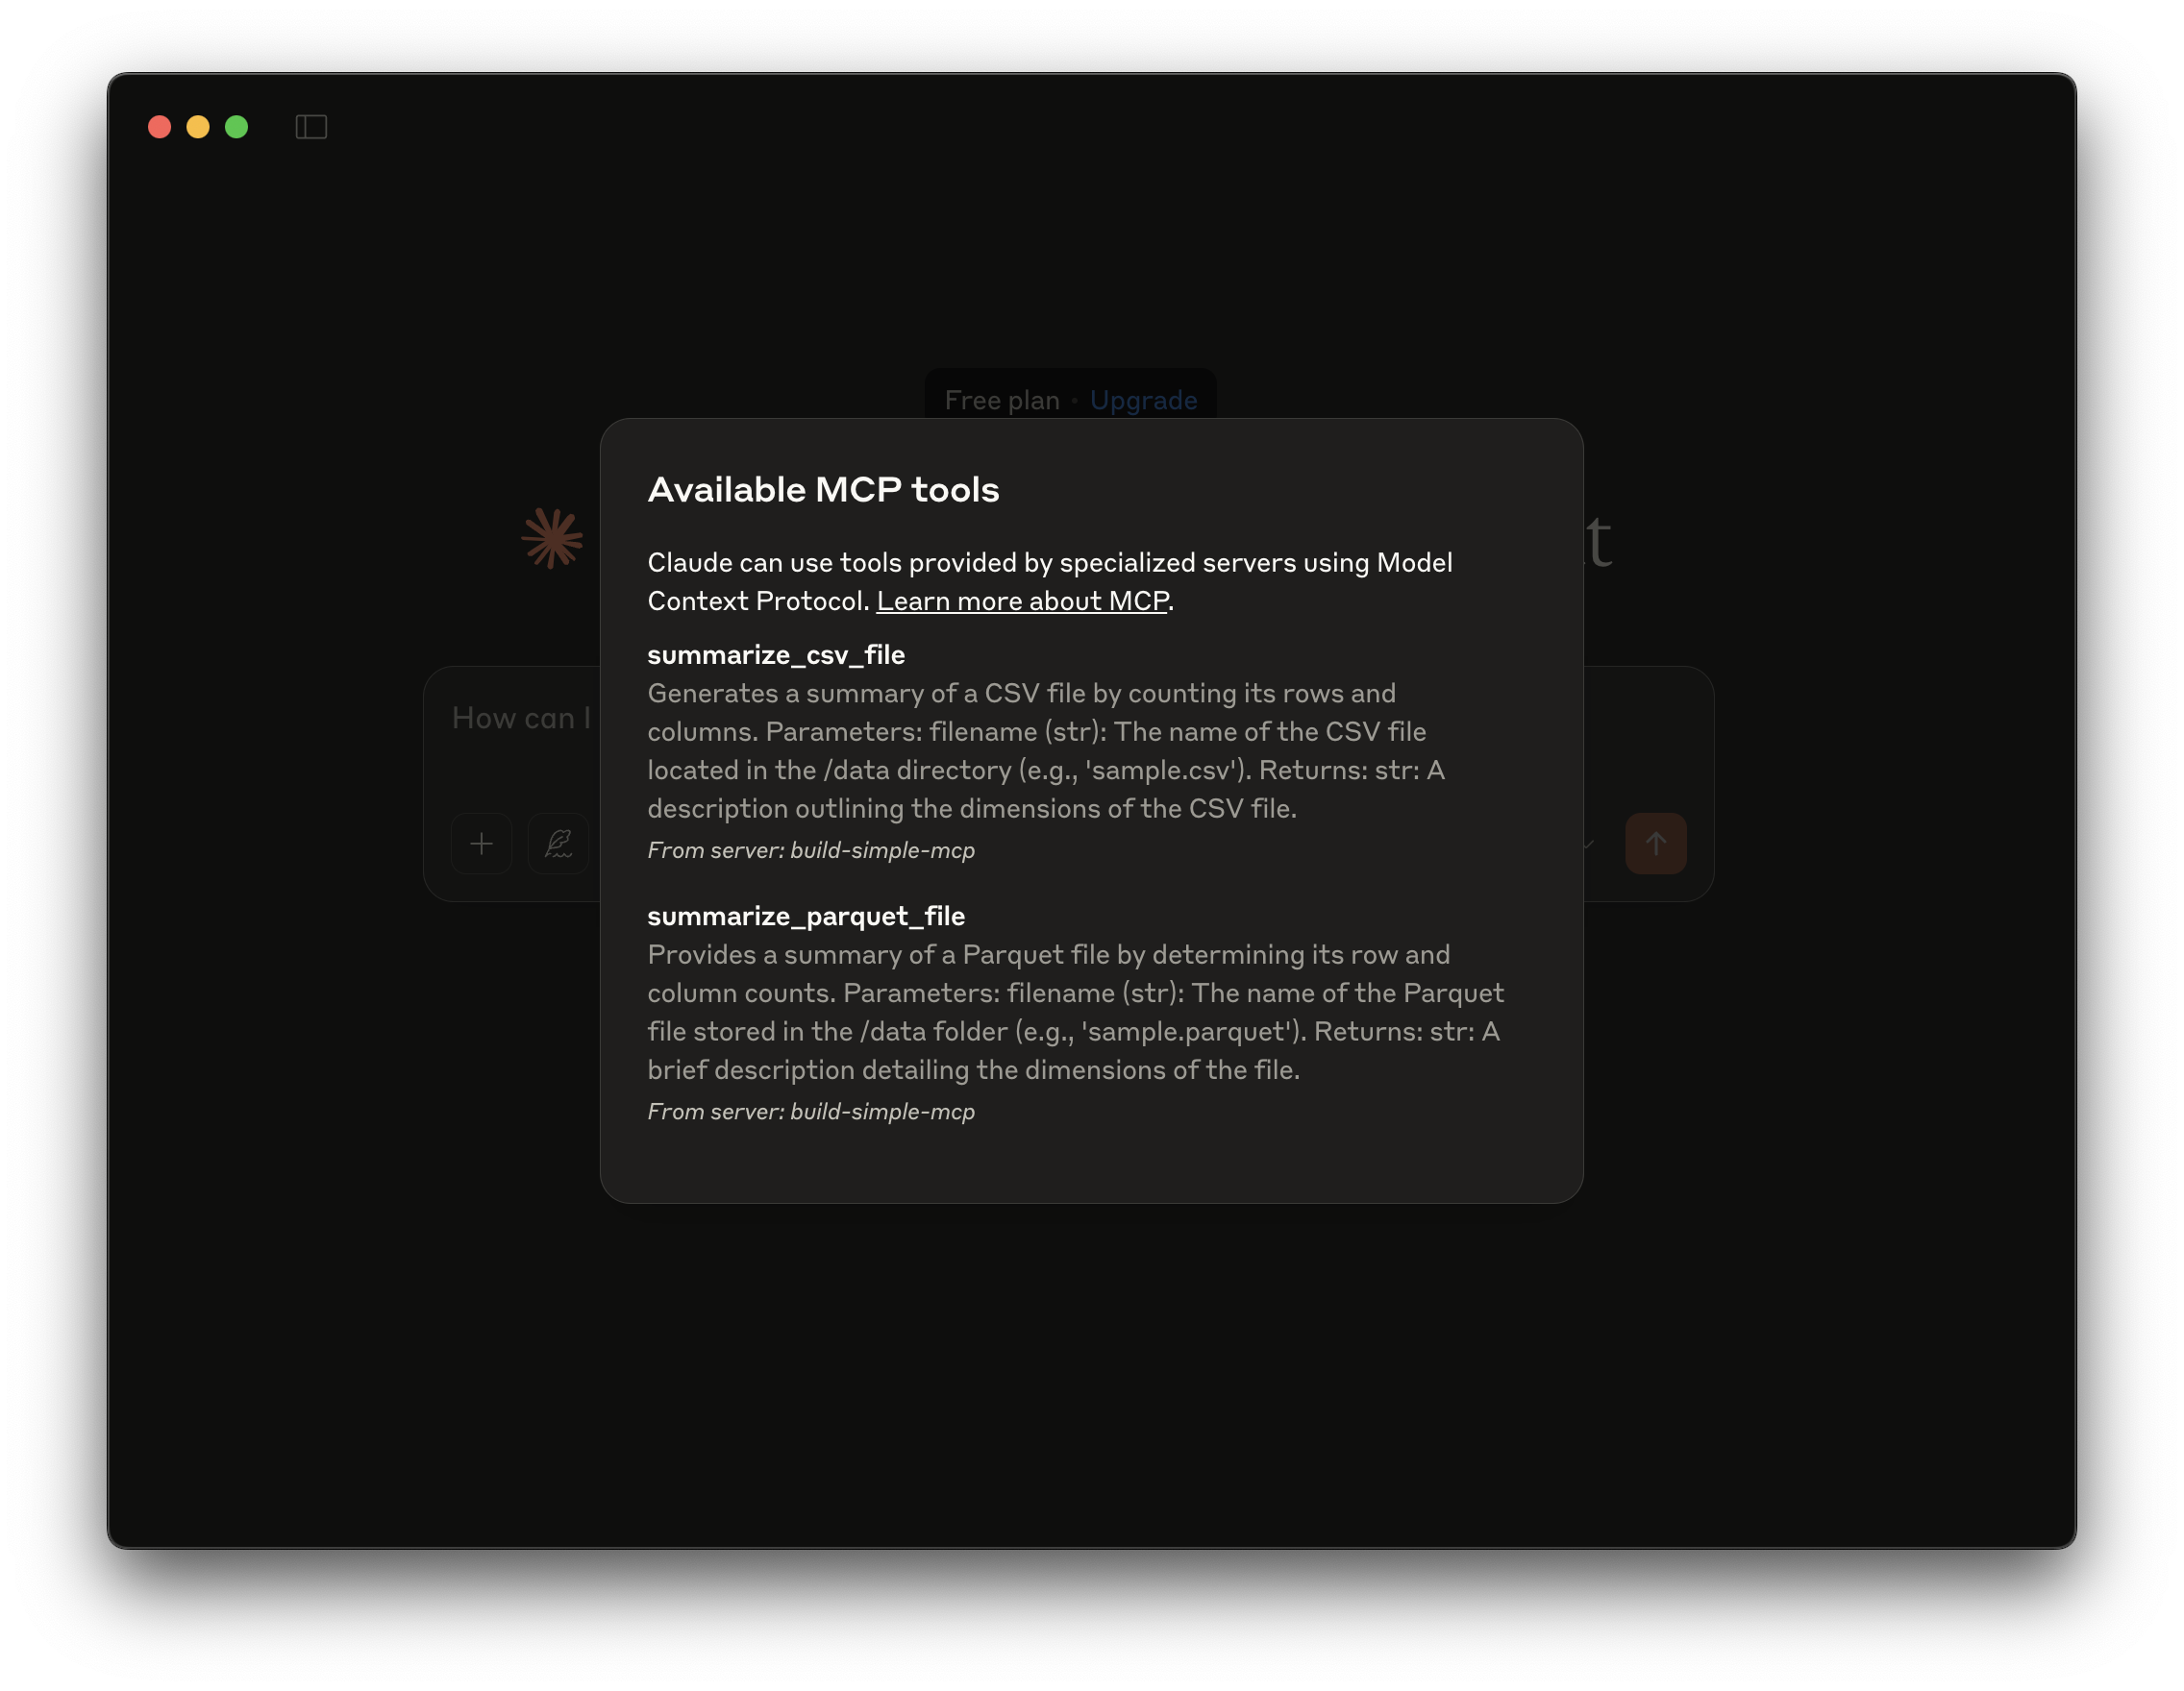Expand the model selector chevron
Viewport: 2184px width, 1691px height.
point(1590,845)
